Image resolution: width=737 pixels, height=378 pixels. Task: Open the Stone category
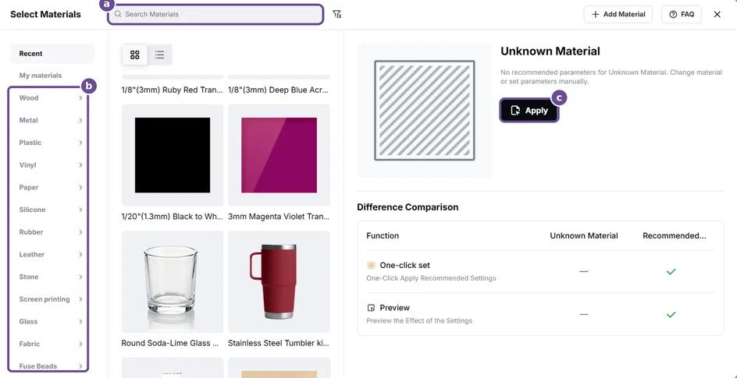click(x=29, y=277)
